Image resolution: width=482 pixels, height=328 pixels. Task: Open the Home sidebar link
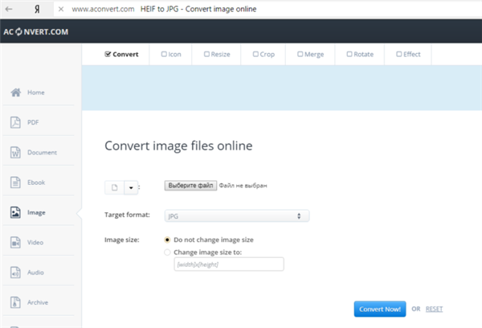tap(36, 92)
